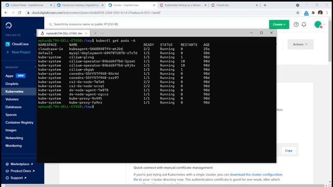333x187 pixels.
Task: Open notifications bell
Action: coord(304,24)
